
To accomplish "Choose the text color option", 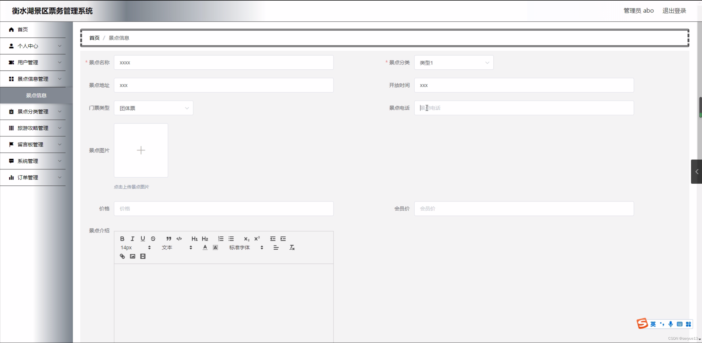I will 205,247.
